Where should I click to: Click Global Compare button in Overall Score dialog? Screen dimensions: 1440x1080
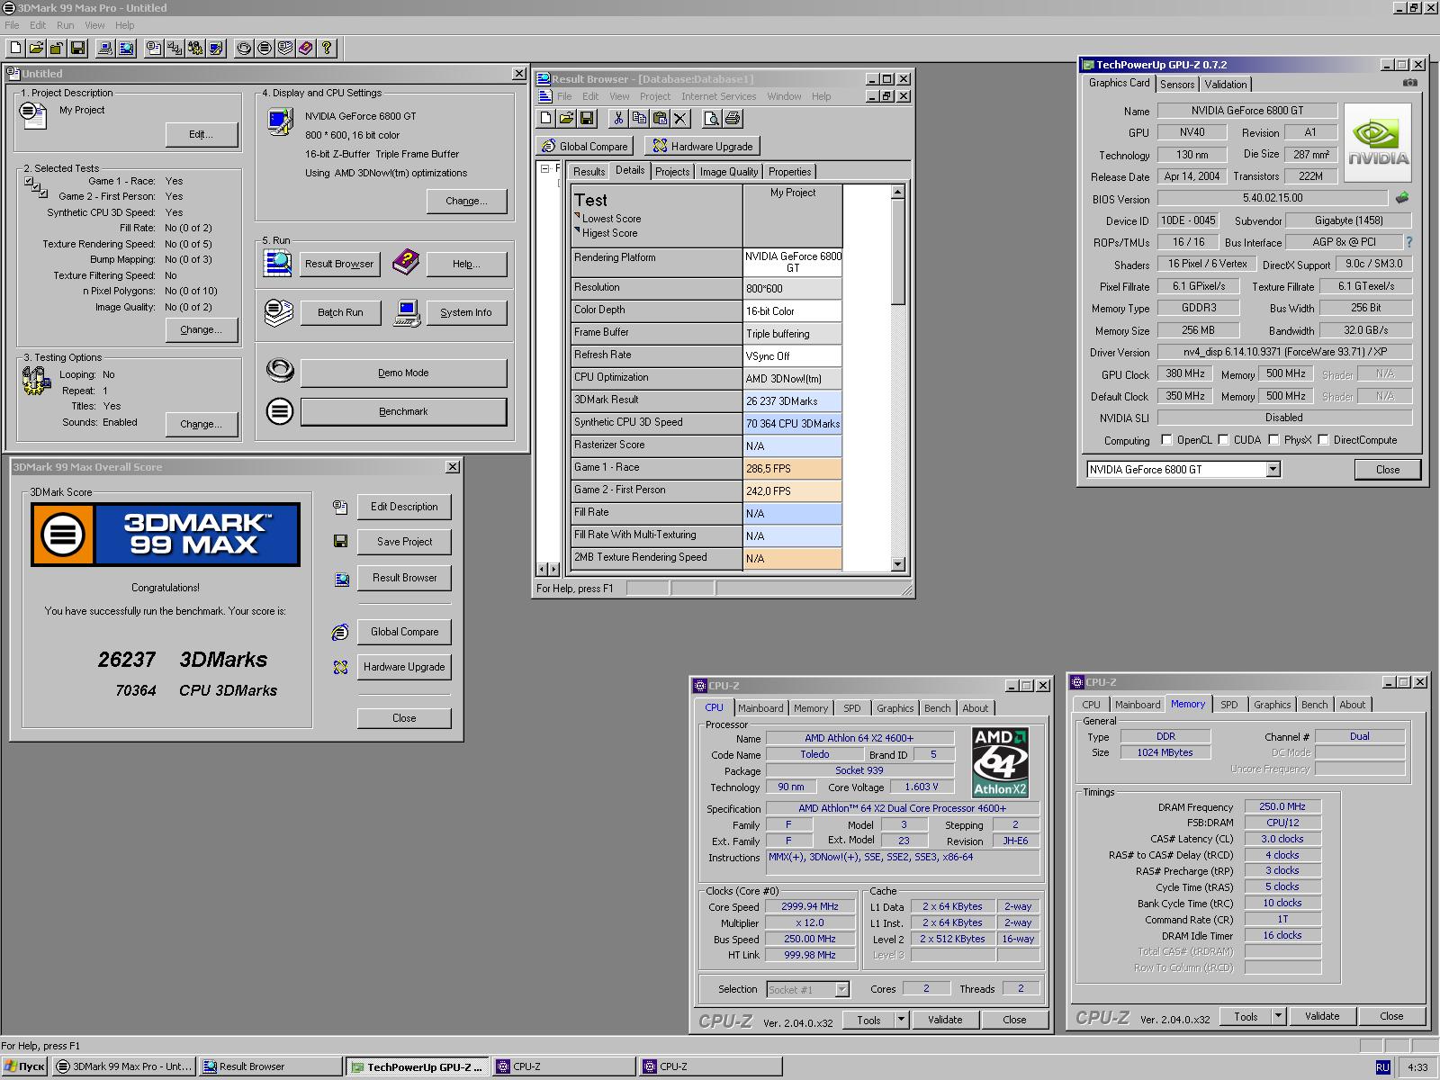pos(404,632)
